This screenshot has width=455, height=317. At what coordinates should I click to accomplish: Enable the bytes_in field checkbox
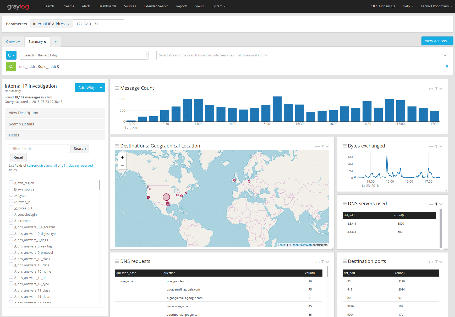[11, 201]
